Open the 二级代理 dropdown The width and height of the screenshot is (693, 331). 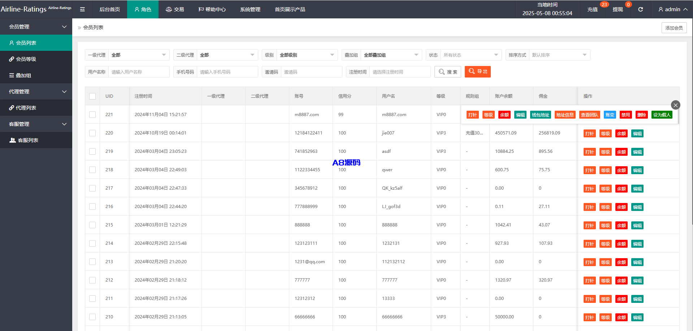pyautogui.click(x=228, y=55)
